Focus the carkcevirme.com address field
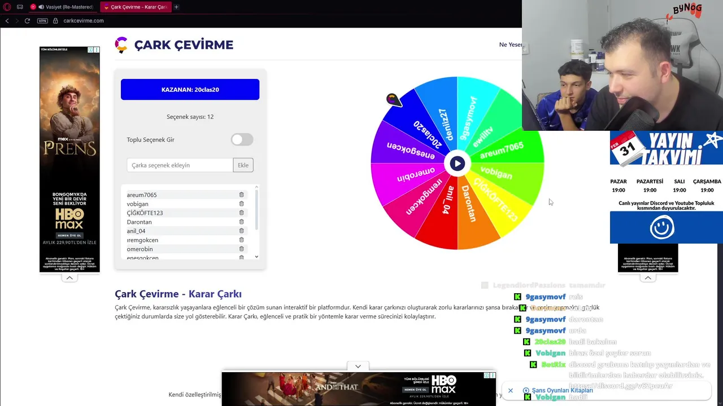The height and width of the screenshot is (406, 723). pos(84,21)
